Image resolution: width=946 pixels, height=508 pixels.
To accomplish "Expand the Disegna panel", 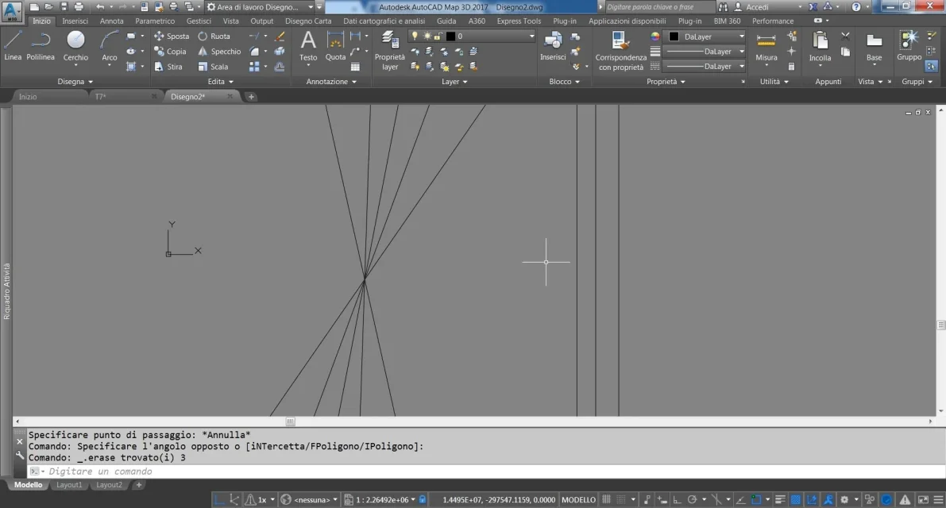I will pos(75,81).
